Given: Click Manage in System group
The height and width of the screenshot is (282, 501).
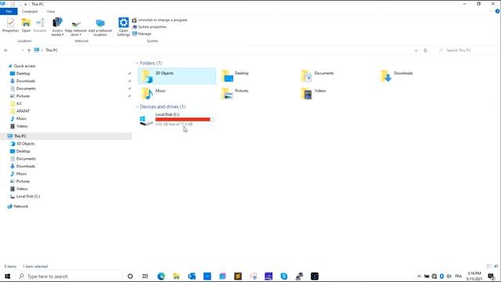Looking at the screenshot, I should click(142, 34).
